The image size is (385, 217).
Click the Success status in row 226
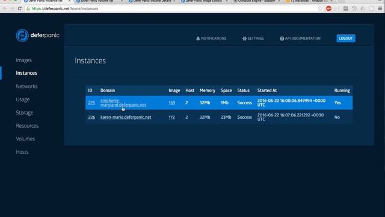click(x=245, y=118)
